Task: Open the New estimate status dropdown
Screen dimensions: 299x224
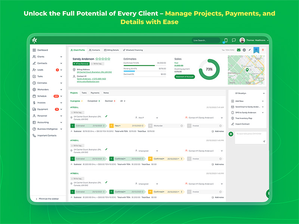Action: pos(118,126)
